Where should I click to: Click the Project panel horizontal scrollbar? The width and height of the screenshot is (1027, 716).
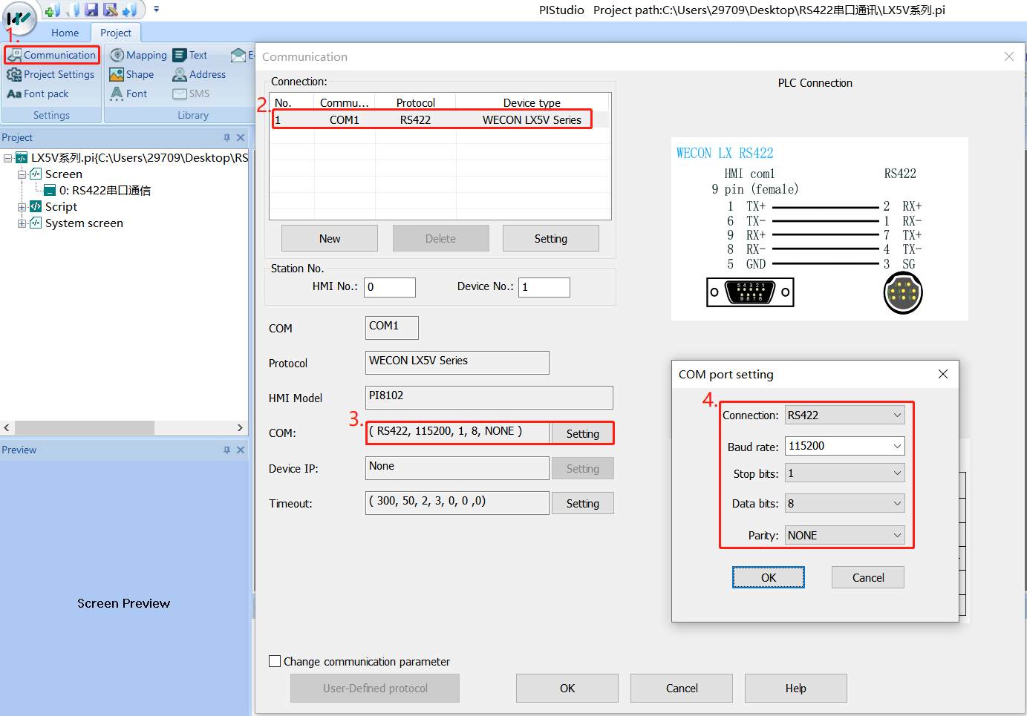click(85, 428)
